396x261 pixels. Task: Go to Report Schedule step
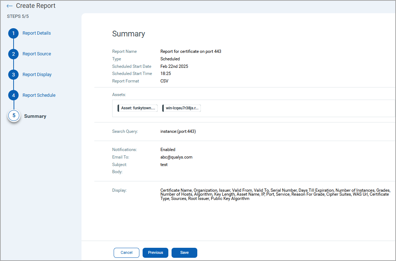pyautogui.click(x=39, y=95)
